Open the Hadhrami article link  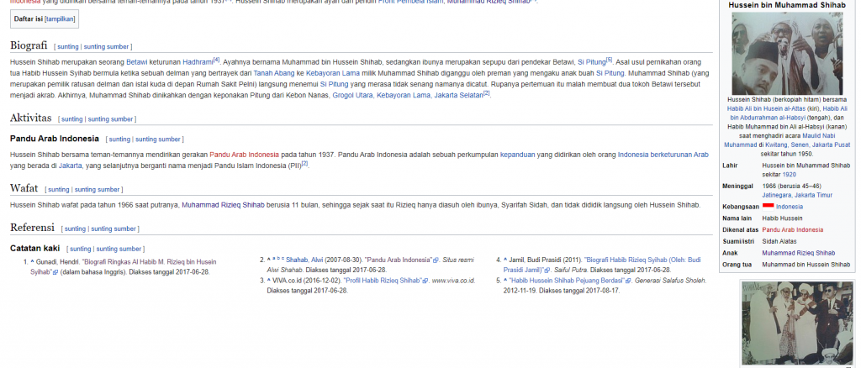pos(198,62)
